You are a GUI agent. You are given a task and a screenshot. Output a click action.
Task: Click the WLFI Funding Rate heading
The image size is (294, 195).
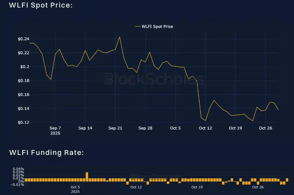tap(46, 153)
